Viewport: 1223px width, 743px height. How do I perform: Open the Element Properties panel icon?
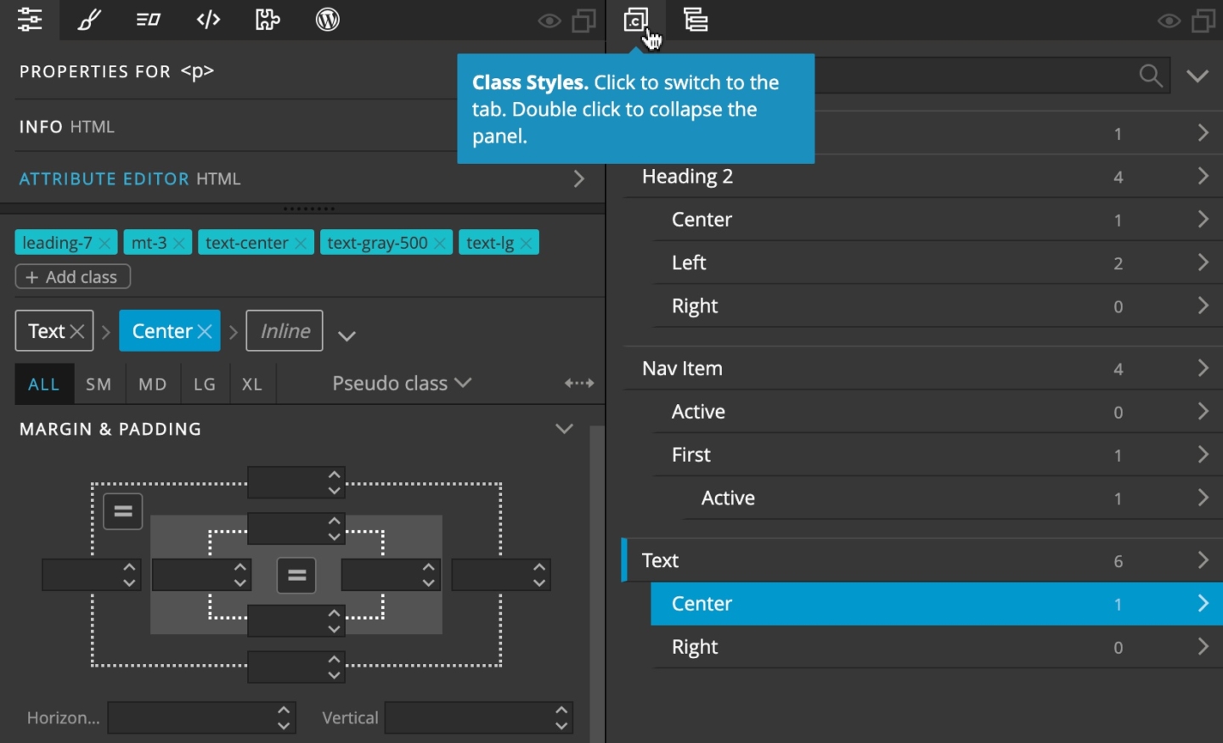pos(30,20)
